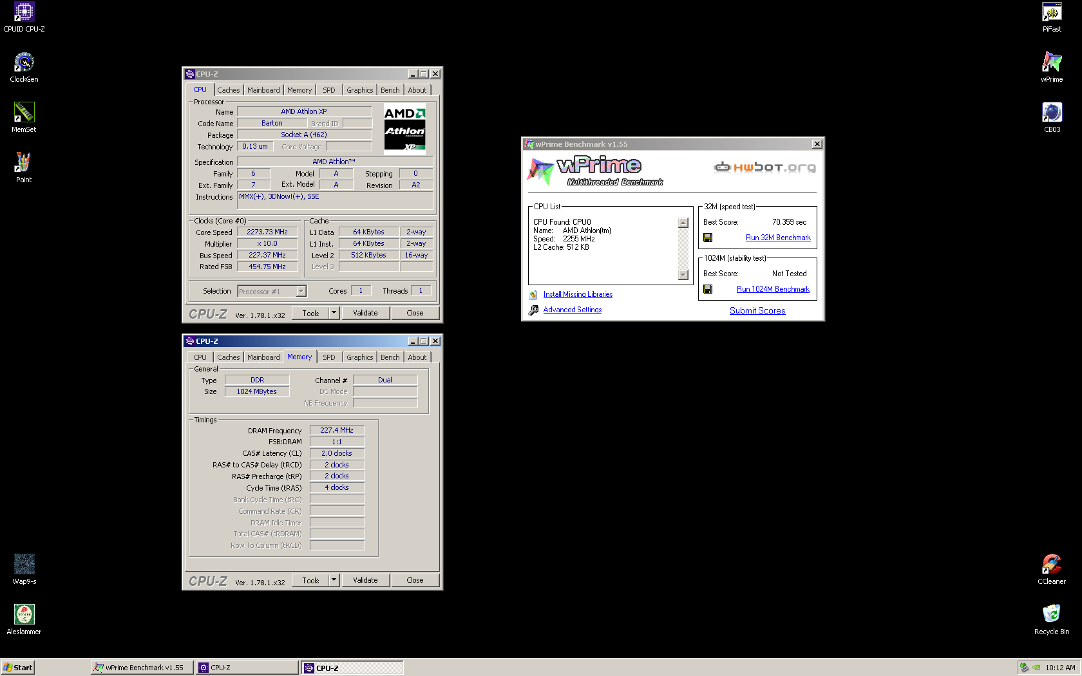1082x676 pixels.
Task: Click the Code Name value Barton
Action: pyautogui.click(x=272, y=123)
